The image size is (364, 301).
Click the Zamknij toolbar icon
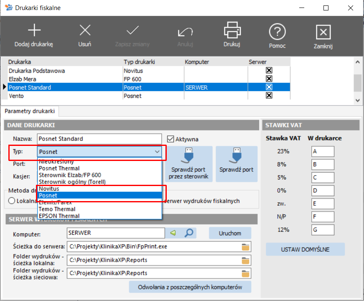(x=323, y=32)
